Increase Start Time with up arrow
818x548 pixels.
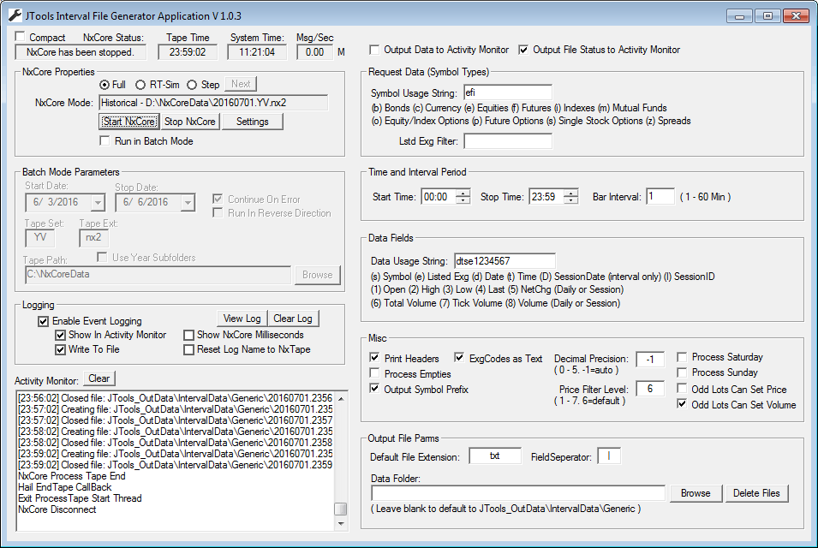[x=463, y=193]
